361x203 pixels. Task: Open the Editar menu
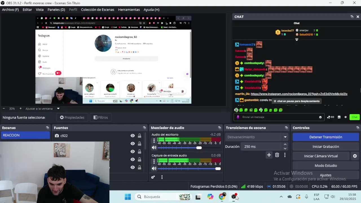pyautogui.click(x=27, y=10)
